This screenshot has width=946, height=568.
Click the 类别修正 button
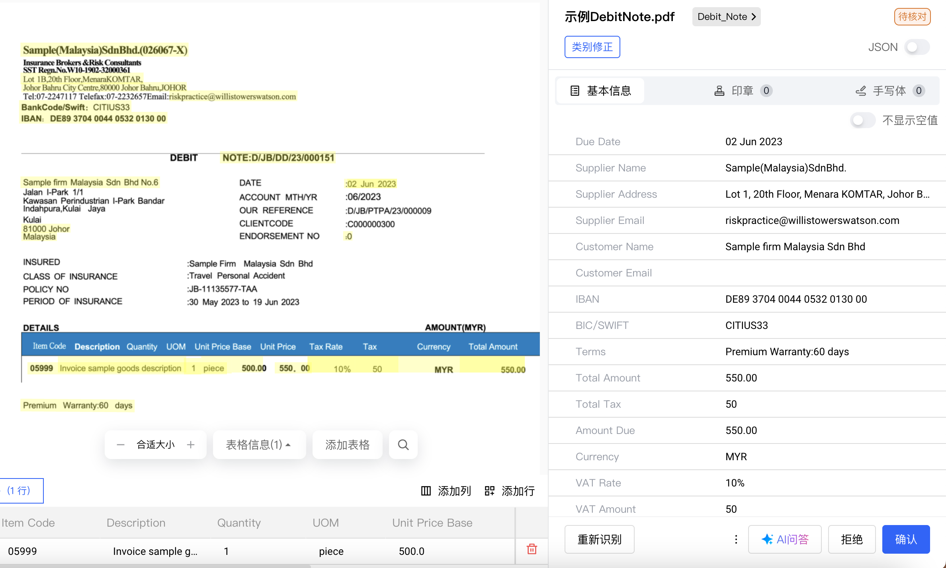pos(592,47)
